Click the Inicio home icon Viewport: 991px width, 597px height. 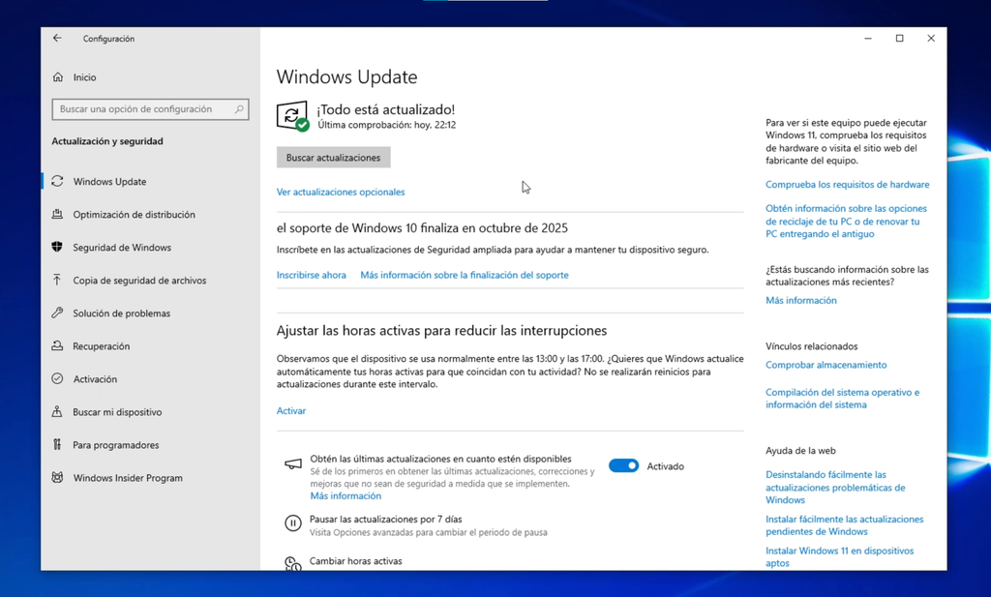pos(57,77)
